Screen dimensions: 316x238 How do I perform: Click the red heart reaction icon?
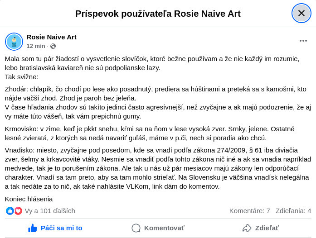click(18, 211)
